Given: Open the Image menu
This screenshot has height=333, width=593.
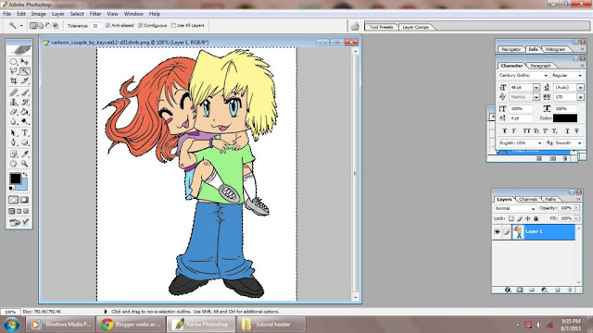Looking at the screenshot, I should 39,14.
